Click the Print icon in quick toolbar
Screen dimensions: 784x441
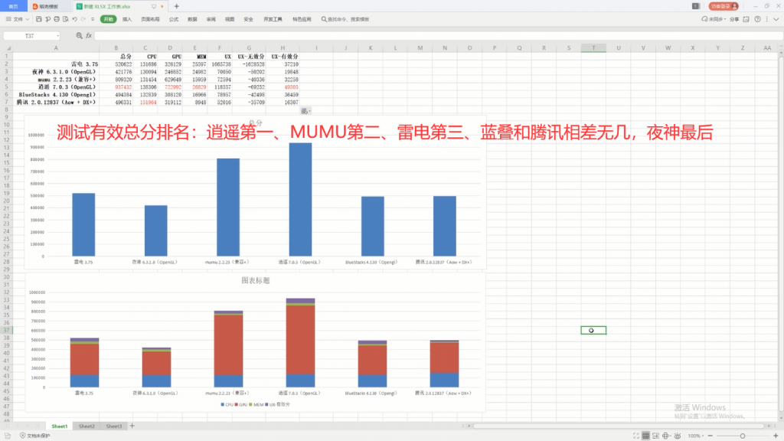(x=57, y=19)
